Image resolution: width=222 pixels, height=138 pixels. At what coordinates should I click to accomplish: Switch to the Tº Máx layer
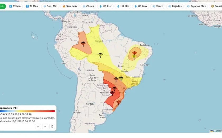tap(32, 6)
